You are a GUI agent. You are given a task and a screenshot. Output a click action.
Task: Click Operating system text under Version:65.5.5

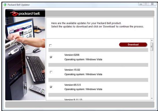point(83,89)
